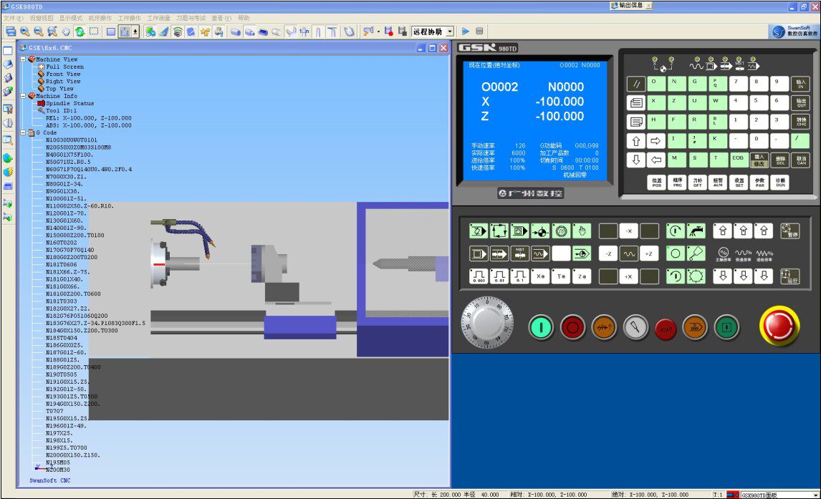Click the EOB key on keypad
This screenshot has width=821, height=499.
point(739,160)
